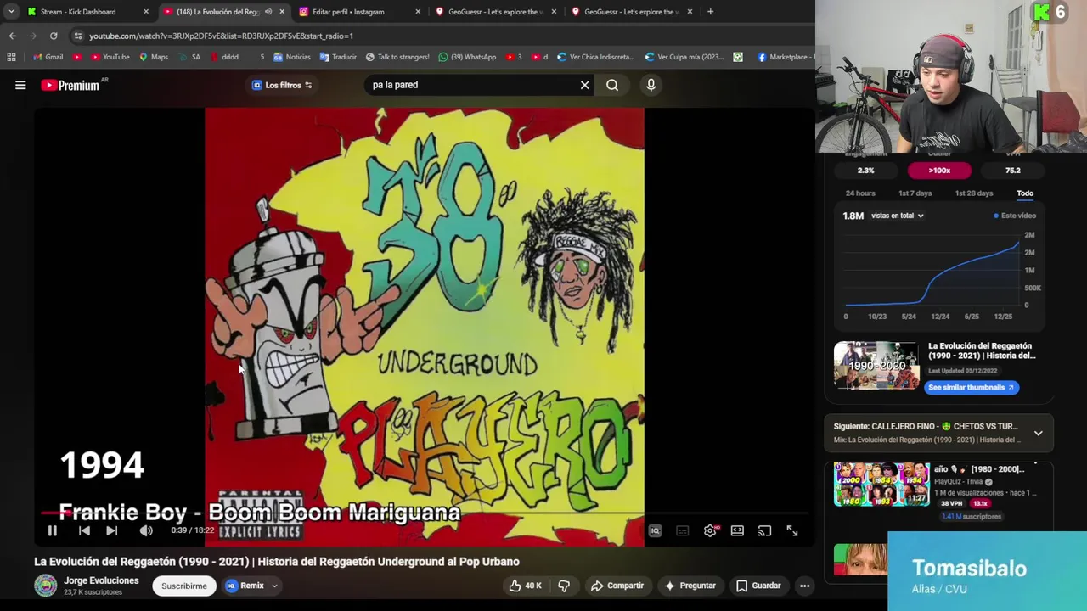
Task: Mute the video volume speaker icon
Action: click(x=146, y=530)
